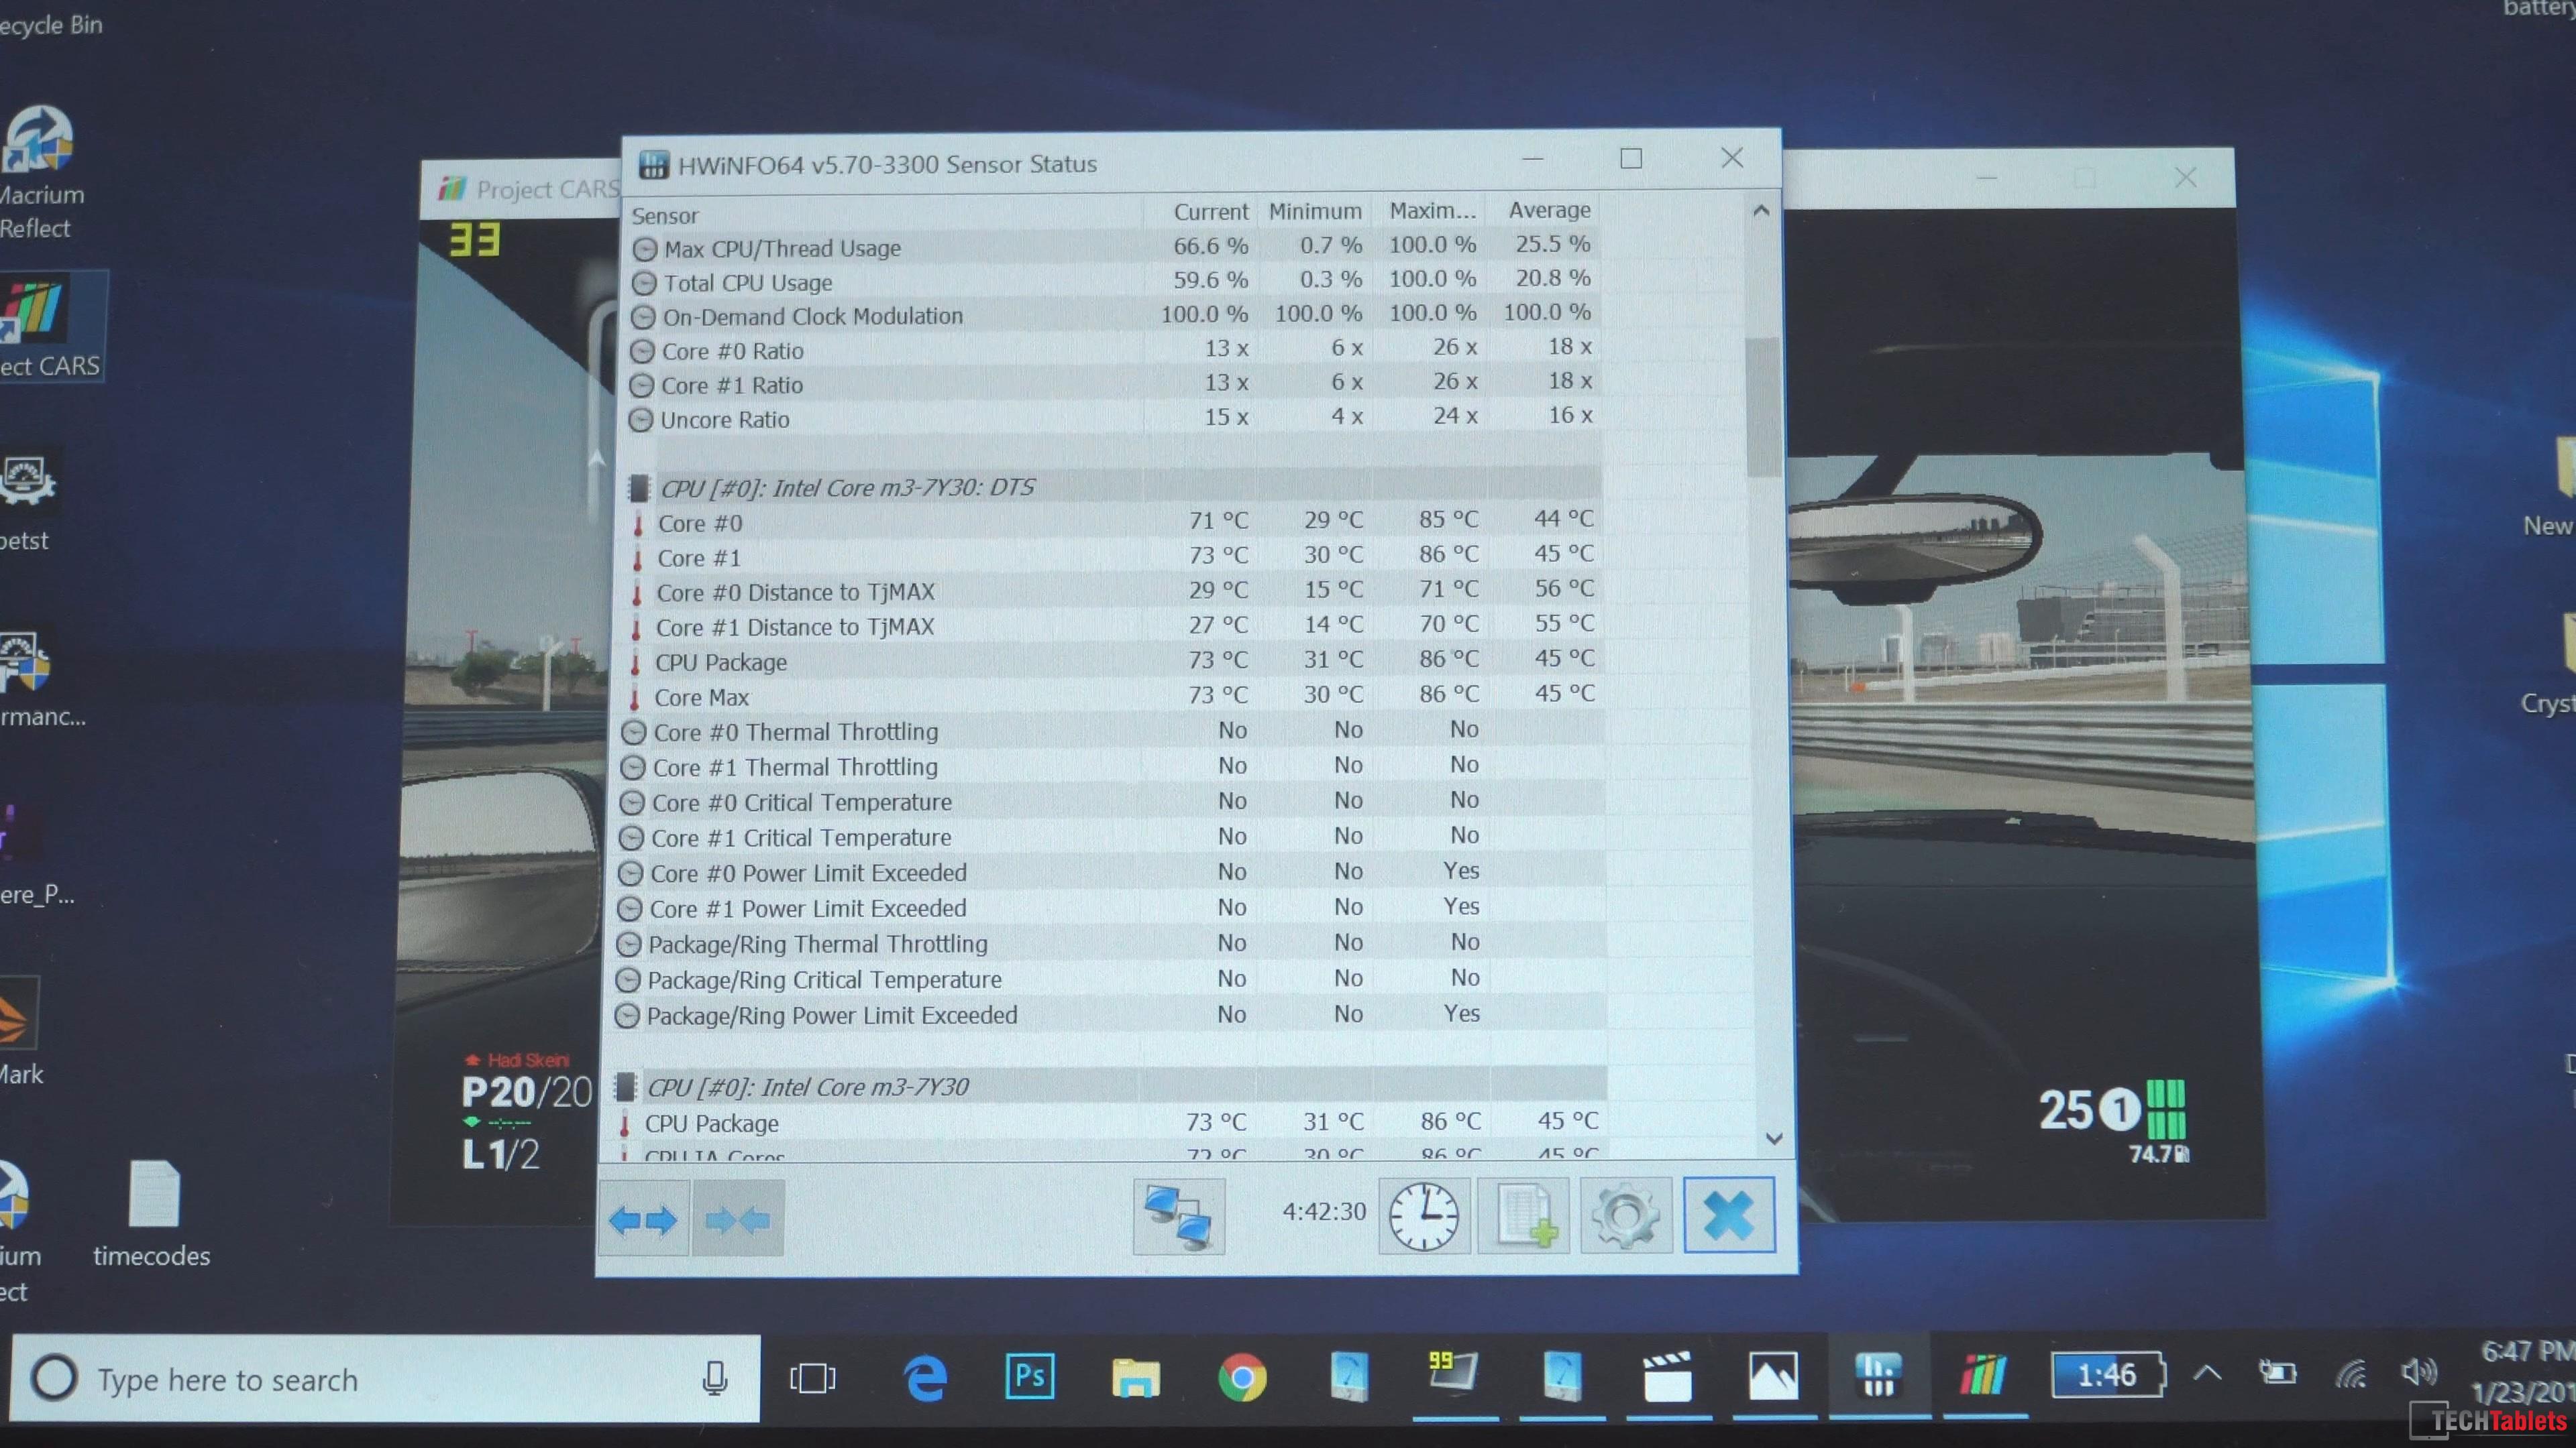
Task: Click the sensor list scroll-up arrow
Action: point(1761,211)
